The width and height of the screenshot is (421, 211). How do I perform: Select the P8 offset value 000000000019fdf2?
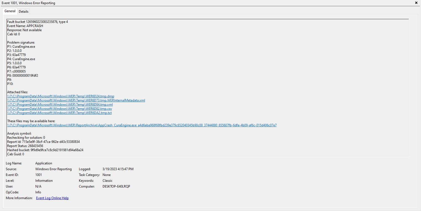pos(26,75)
